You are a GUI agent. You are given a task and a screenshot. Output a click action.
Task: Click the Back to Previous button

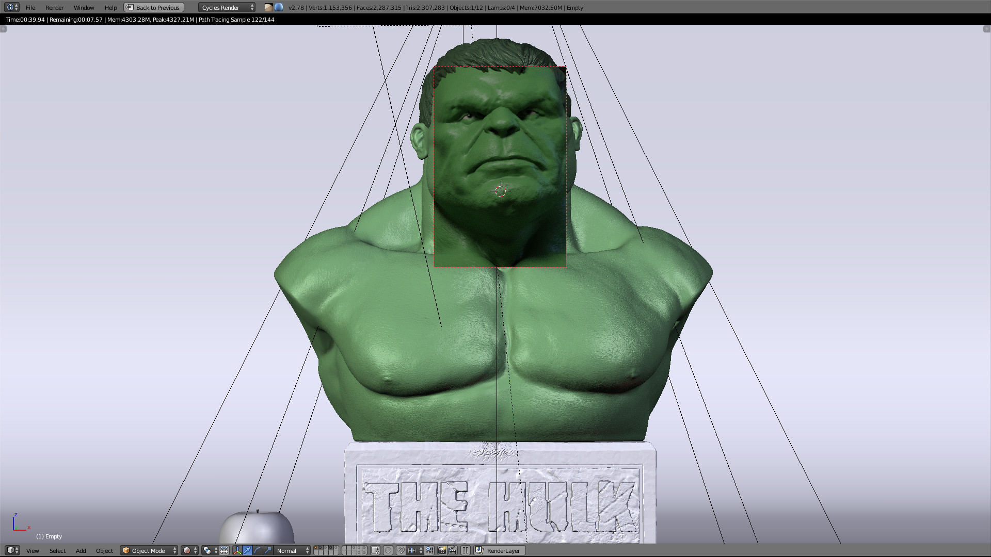coord(153,7)
